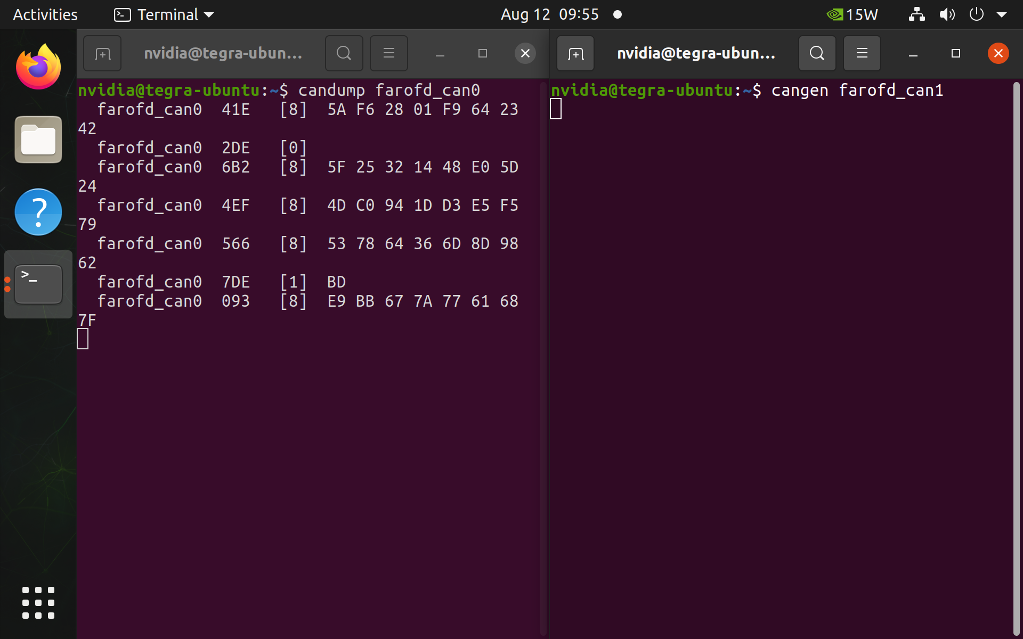This screenshot has height=639, width=1023.
Task: Click search icon in right terminal
Action: pos(817,53)
